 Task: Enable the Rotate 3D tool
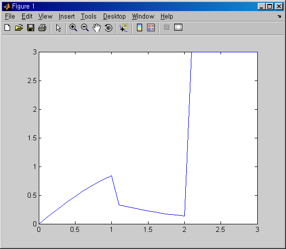(x=109, y=28)
